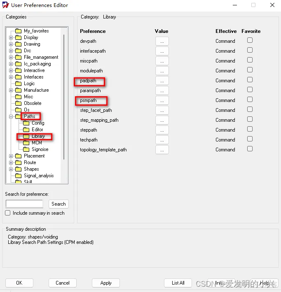Open value editor for modulepath

tap(162, 71)
